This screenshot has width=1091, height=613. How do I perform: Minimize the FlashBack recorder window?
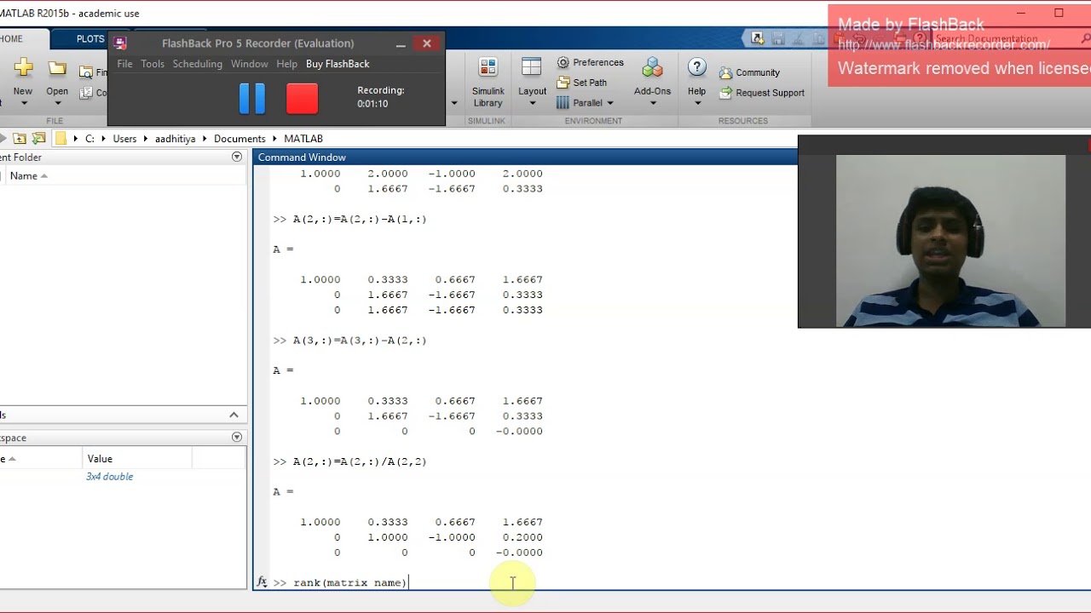pyautogui.click(x=400, y=43)
